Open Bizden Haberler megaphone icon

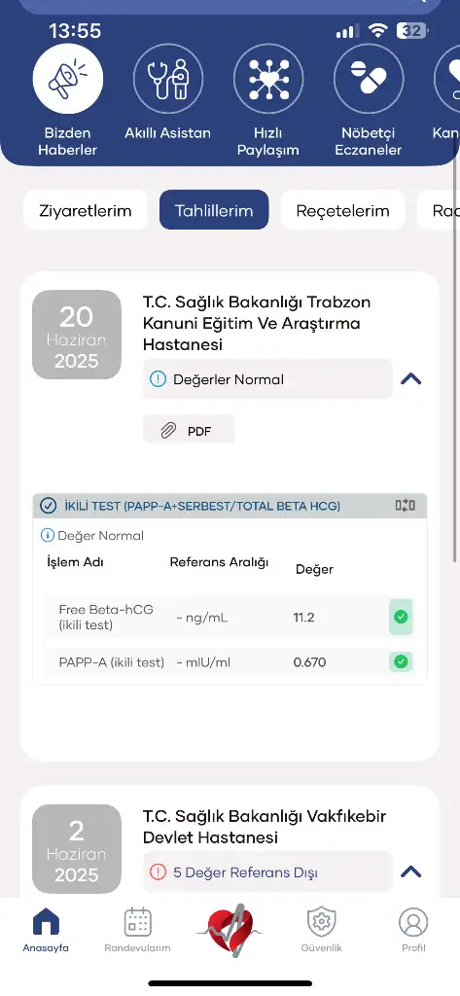68,79
